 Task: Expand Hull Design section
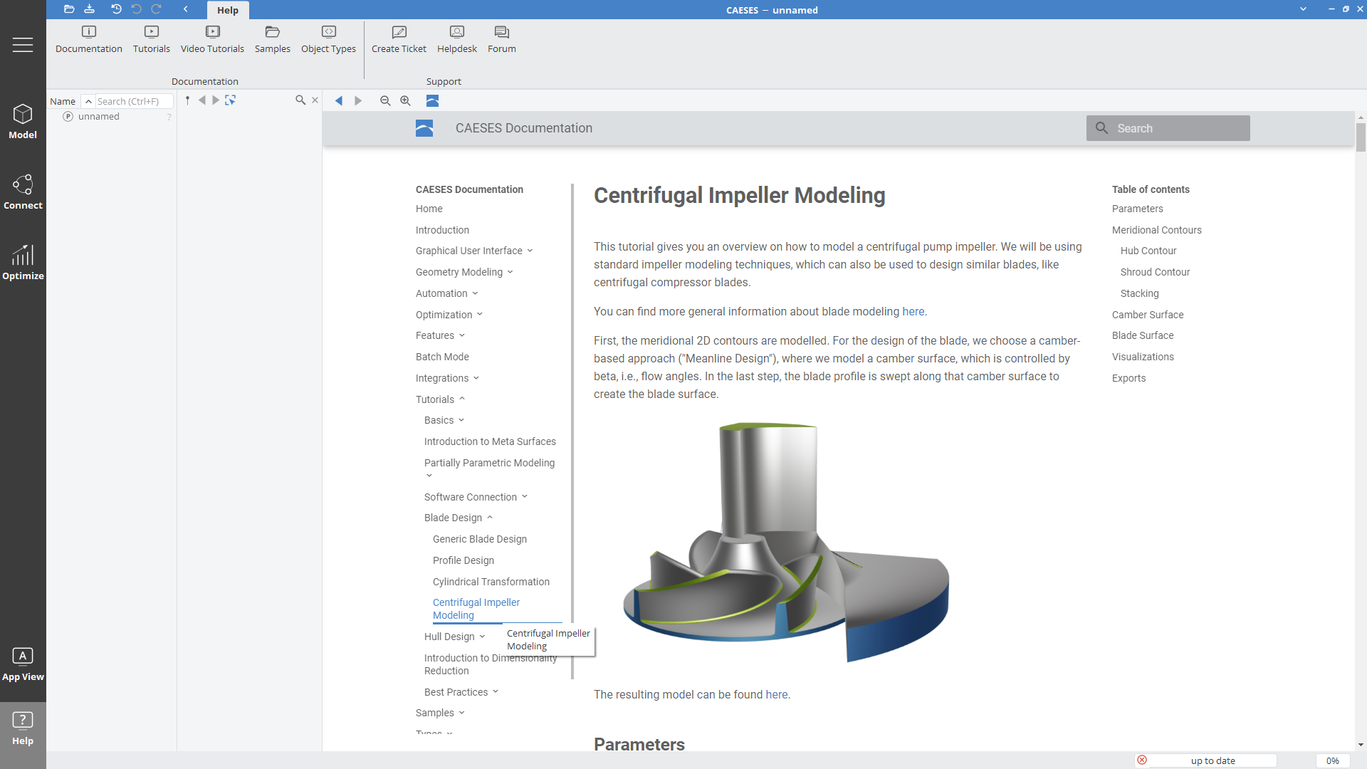point(482,637)
